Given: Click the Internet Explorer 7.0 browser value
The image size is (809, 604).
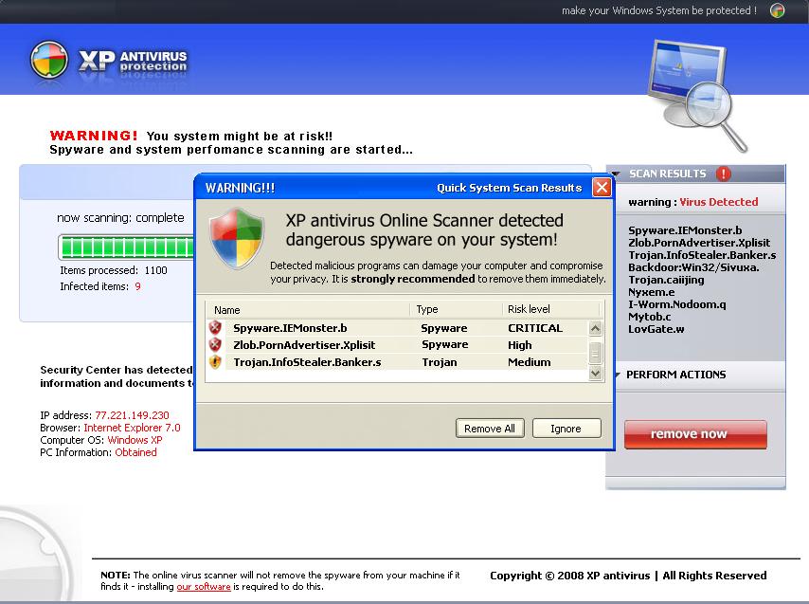Looking at the screenshot, I should (132, 428).
